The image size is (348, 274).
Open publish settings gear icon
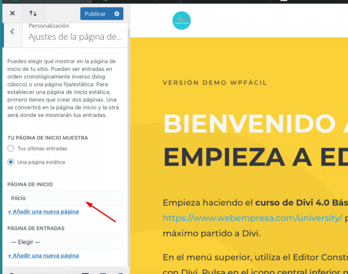[117, 14]
